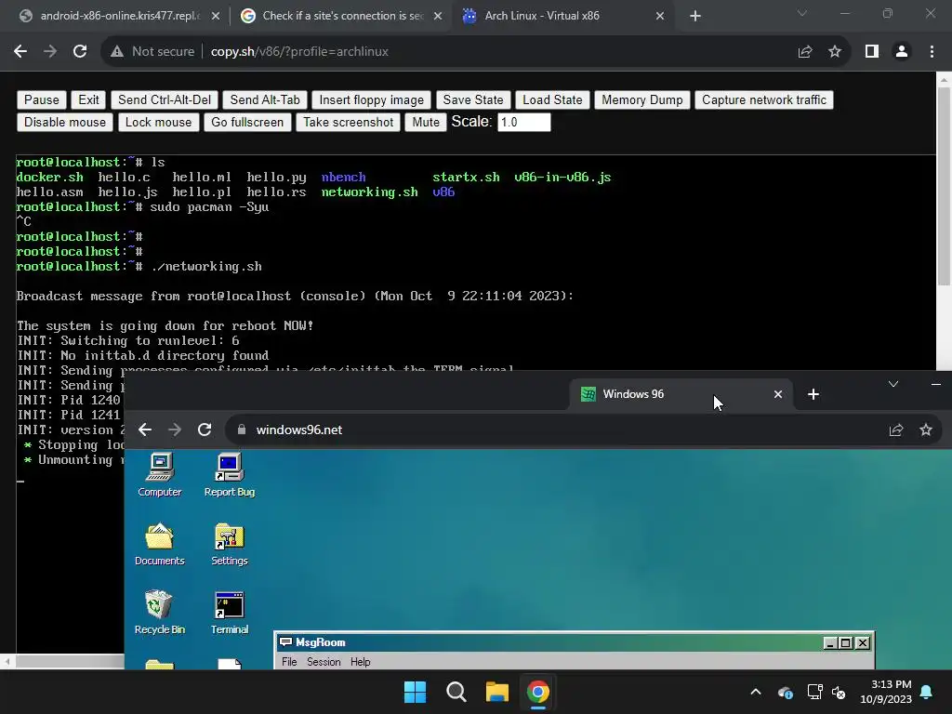
Task: Select the Settings desktop icon
Action: pyautogui.click(x=230, y=544)
